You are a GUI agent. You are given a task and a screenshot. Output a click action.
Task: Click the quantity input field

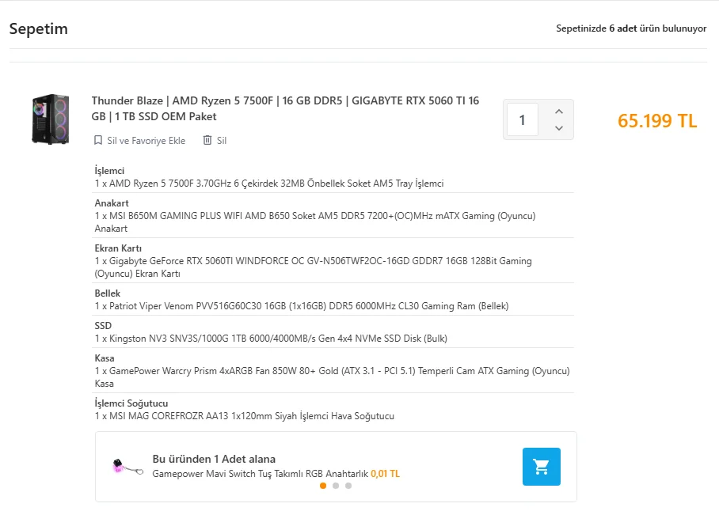pyautogui.click(x=523, y=120)
